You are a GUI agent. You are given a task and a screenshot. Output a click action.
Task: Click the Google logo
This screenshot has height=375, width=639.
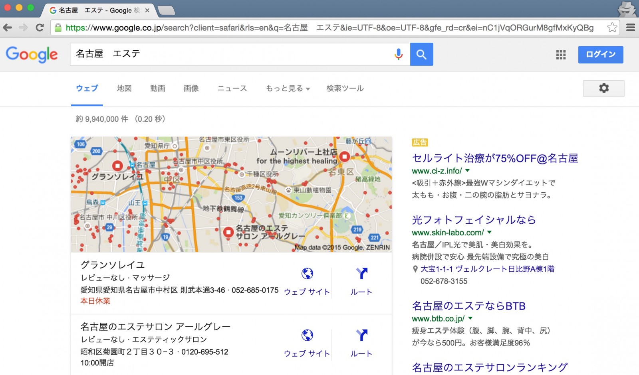click(32, 54)
